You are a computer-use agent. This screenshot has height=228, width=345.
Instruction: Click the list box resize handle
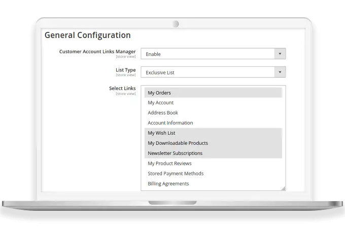[283, 188]
